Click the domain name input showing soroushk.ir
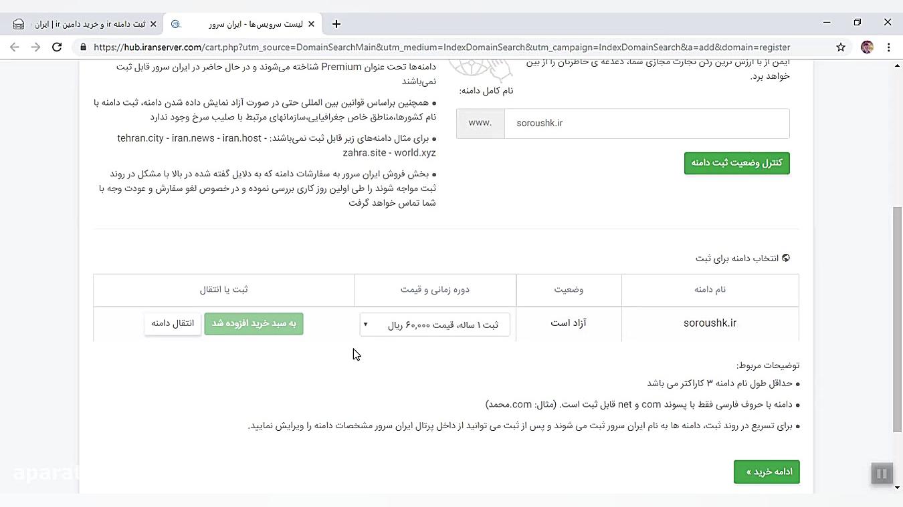The width and height of the screenshot is (903, 507). point(645,123)
